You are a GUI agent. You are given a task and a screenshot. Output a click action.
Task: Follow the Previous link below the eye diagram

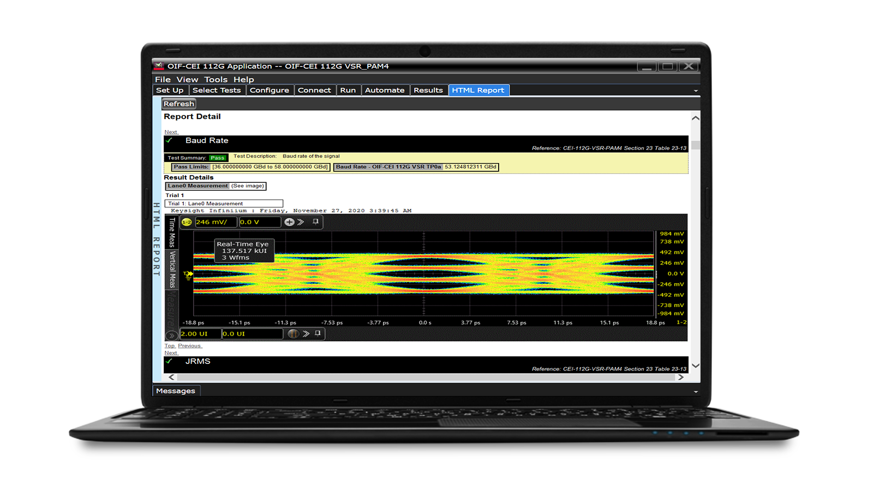(190, 345)
